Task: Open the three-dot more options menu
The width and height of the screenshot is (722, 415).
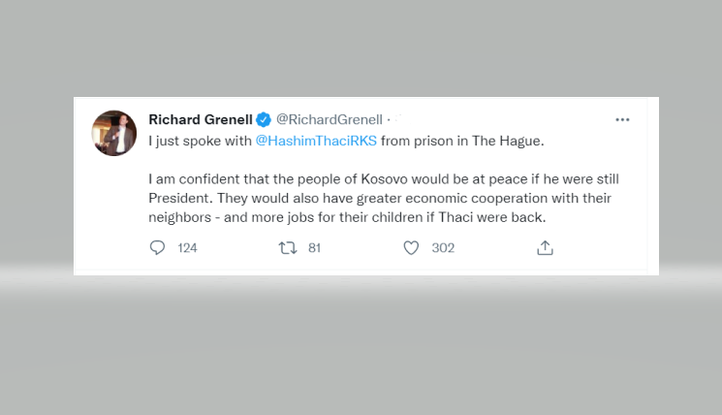Action: point(623,119)
